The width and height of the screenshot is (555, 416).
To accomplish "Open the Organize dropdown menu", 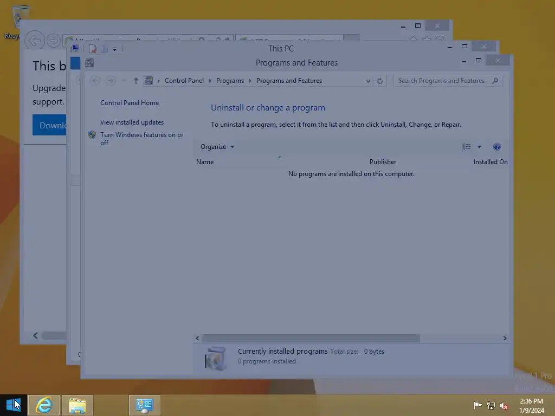I will [x=217, y=147].
